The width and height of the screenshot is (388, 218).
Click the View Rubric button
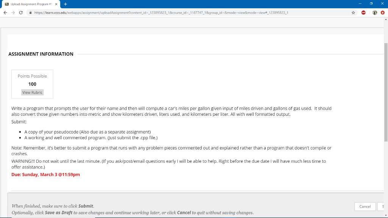(x=32, y=92)
